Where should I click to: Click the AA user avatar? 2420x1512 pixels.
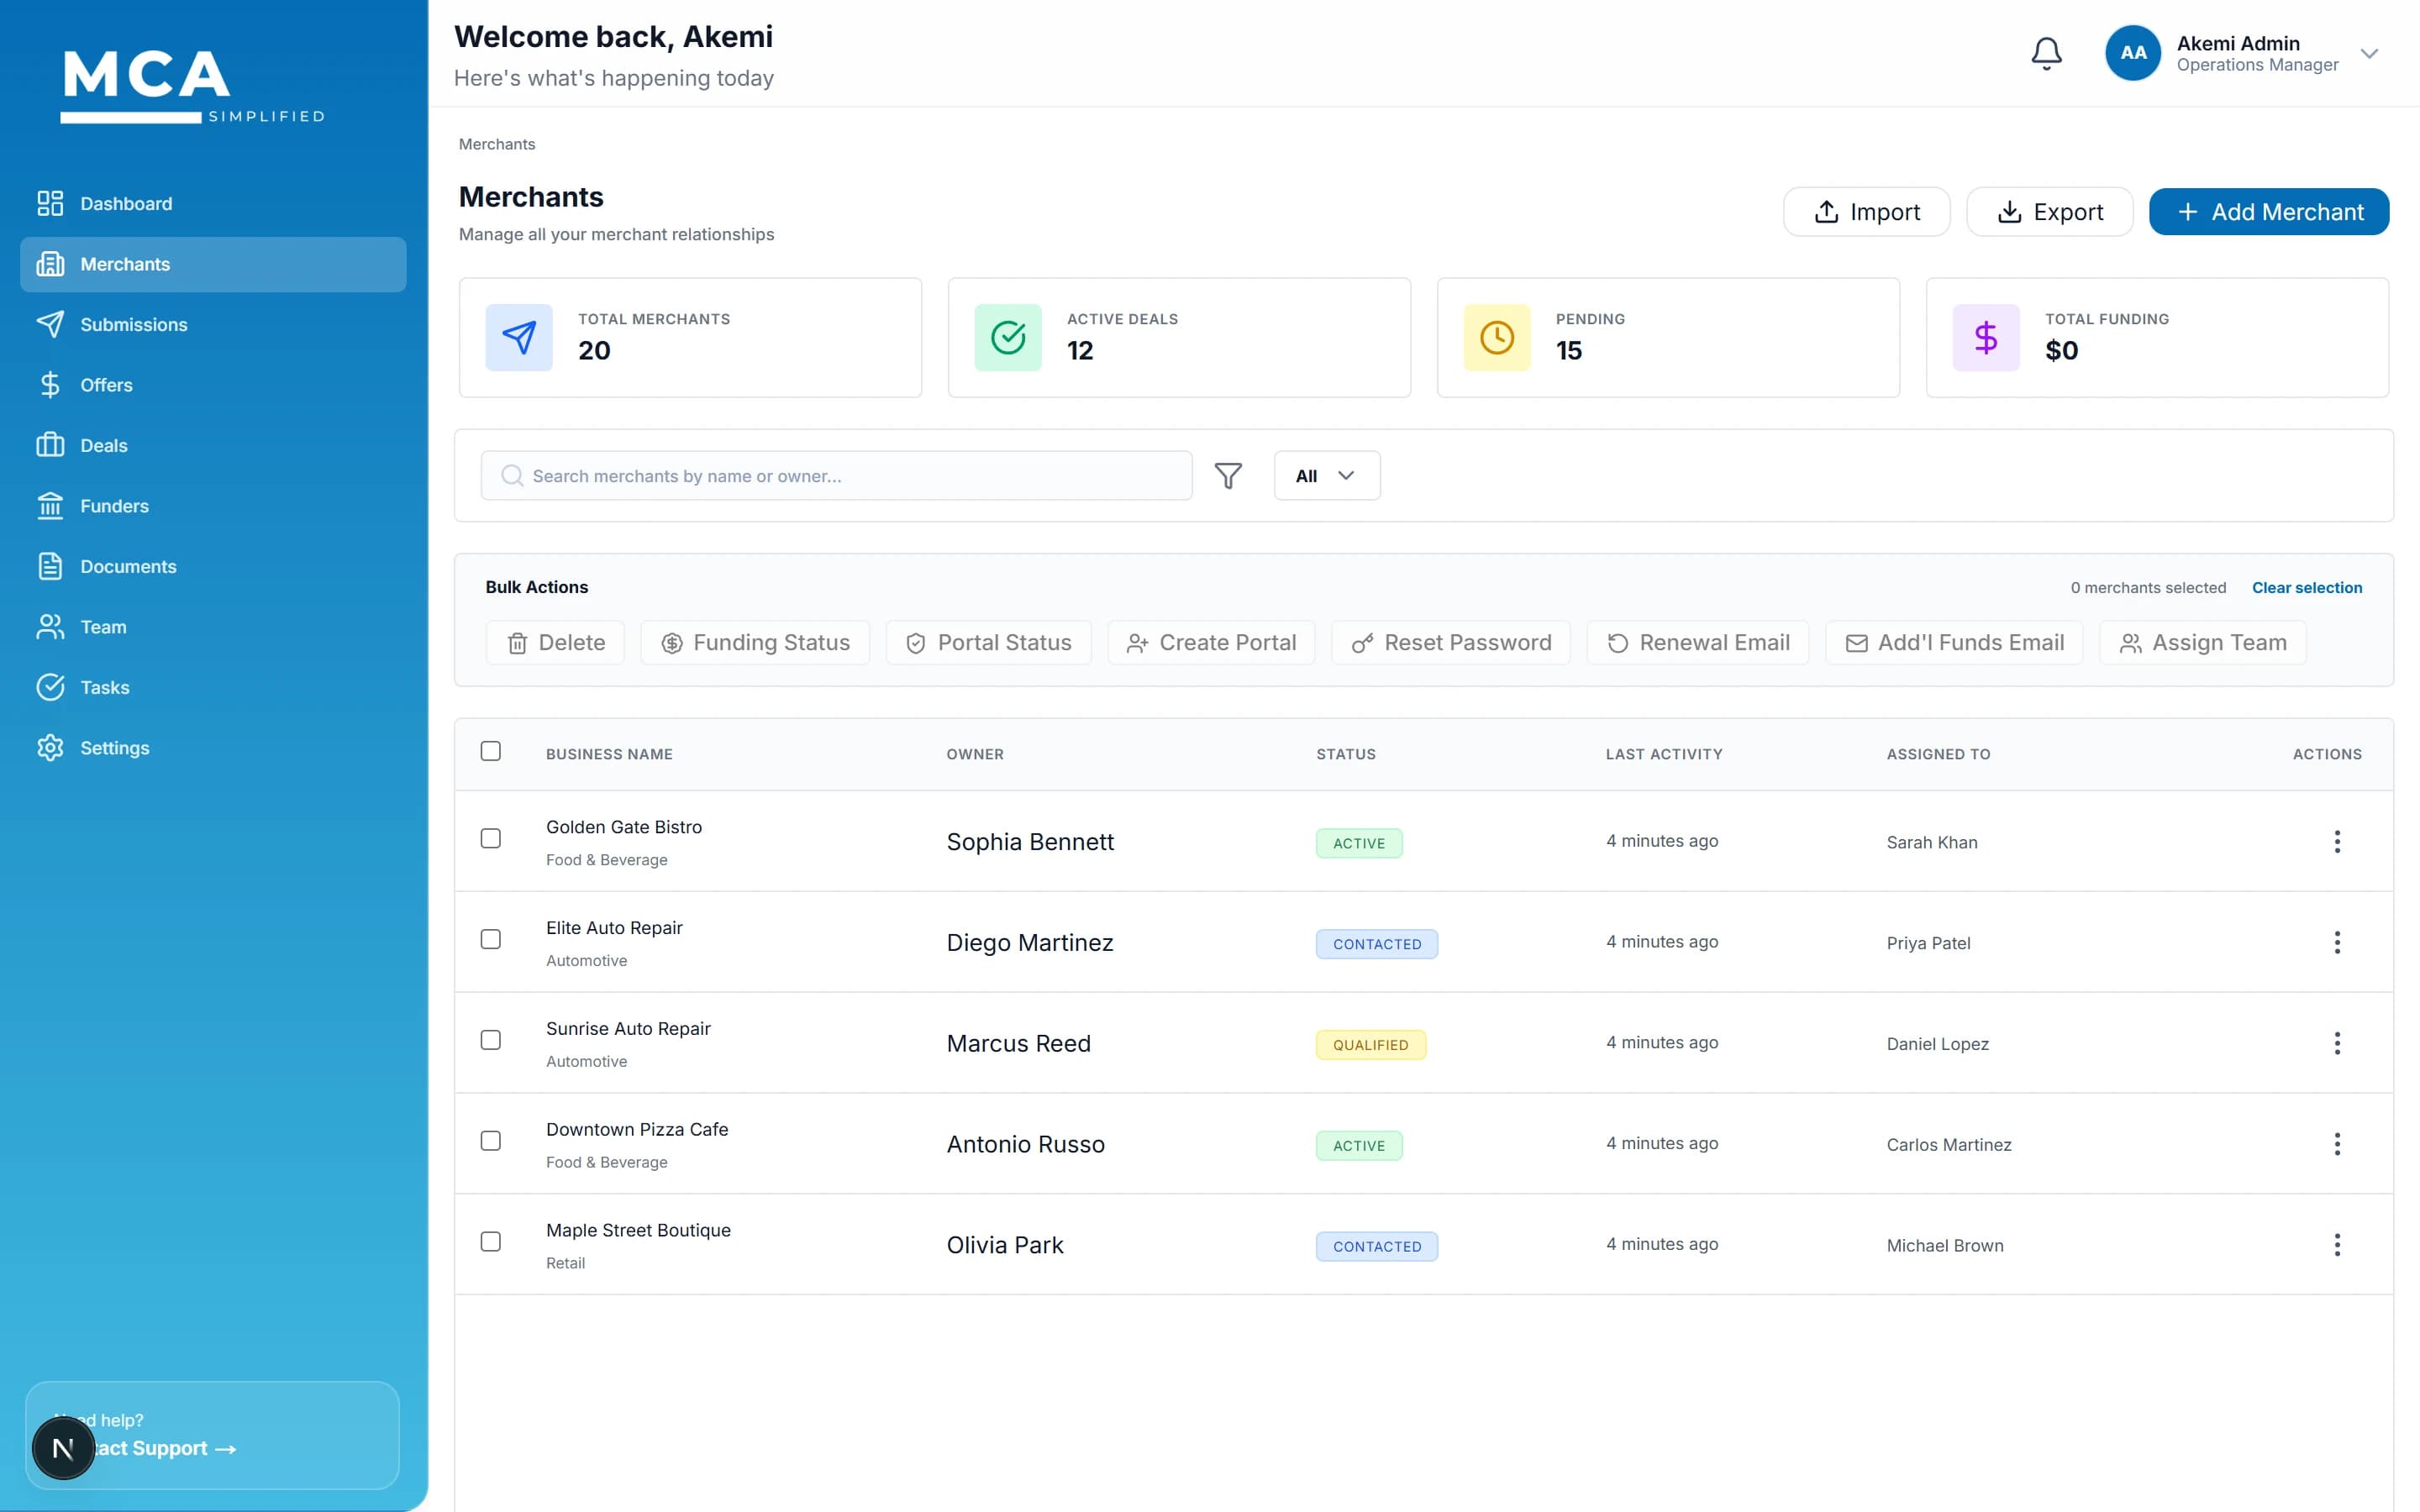click(x=2132, y=53)
